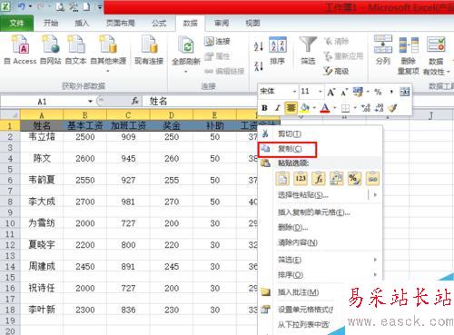The width and height of the screenshot is (454, 335).
Task: Click the 筛选 (Filter) funnel icon
Action: pos(308,44)
